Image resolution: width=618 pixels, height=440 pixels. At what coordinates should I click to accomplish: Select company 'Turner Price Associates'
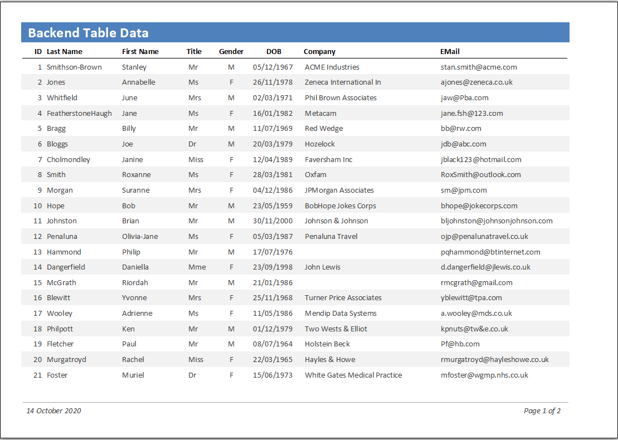[x=343, y=298]
